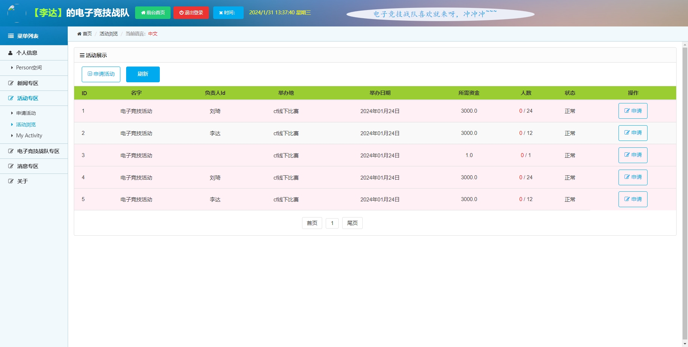Viewport: 688px width, 347px height.
Task: Click the 负责人Id column header
Action: click(x=215, y=93)
